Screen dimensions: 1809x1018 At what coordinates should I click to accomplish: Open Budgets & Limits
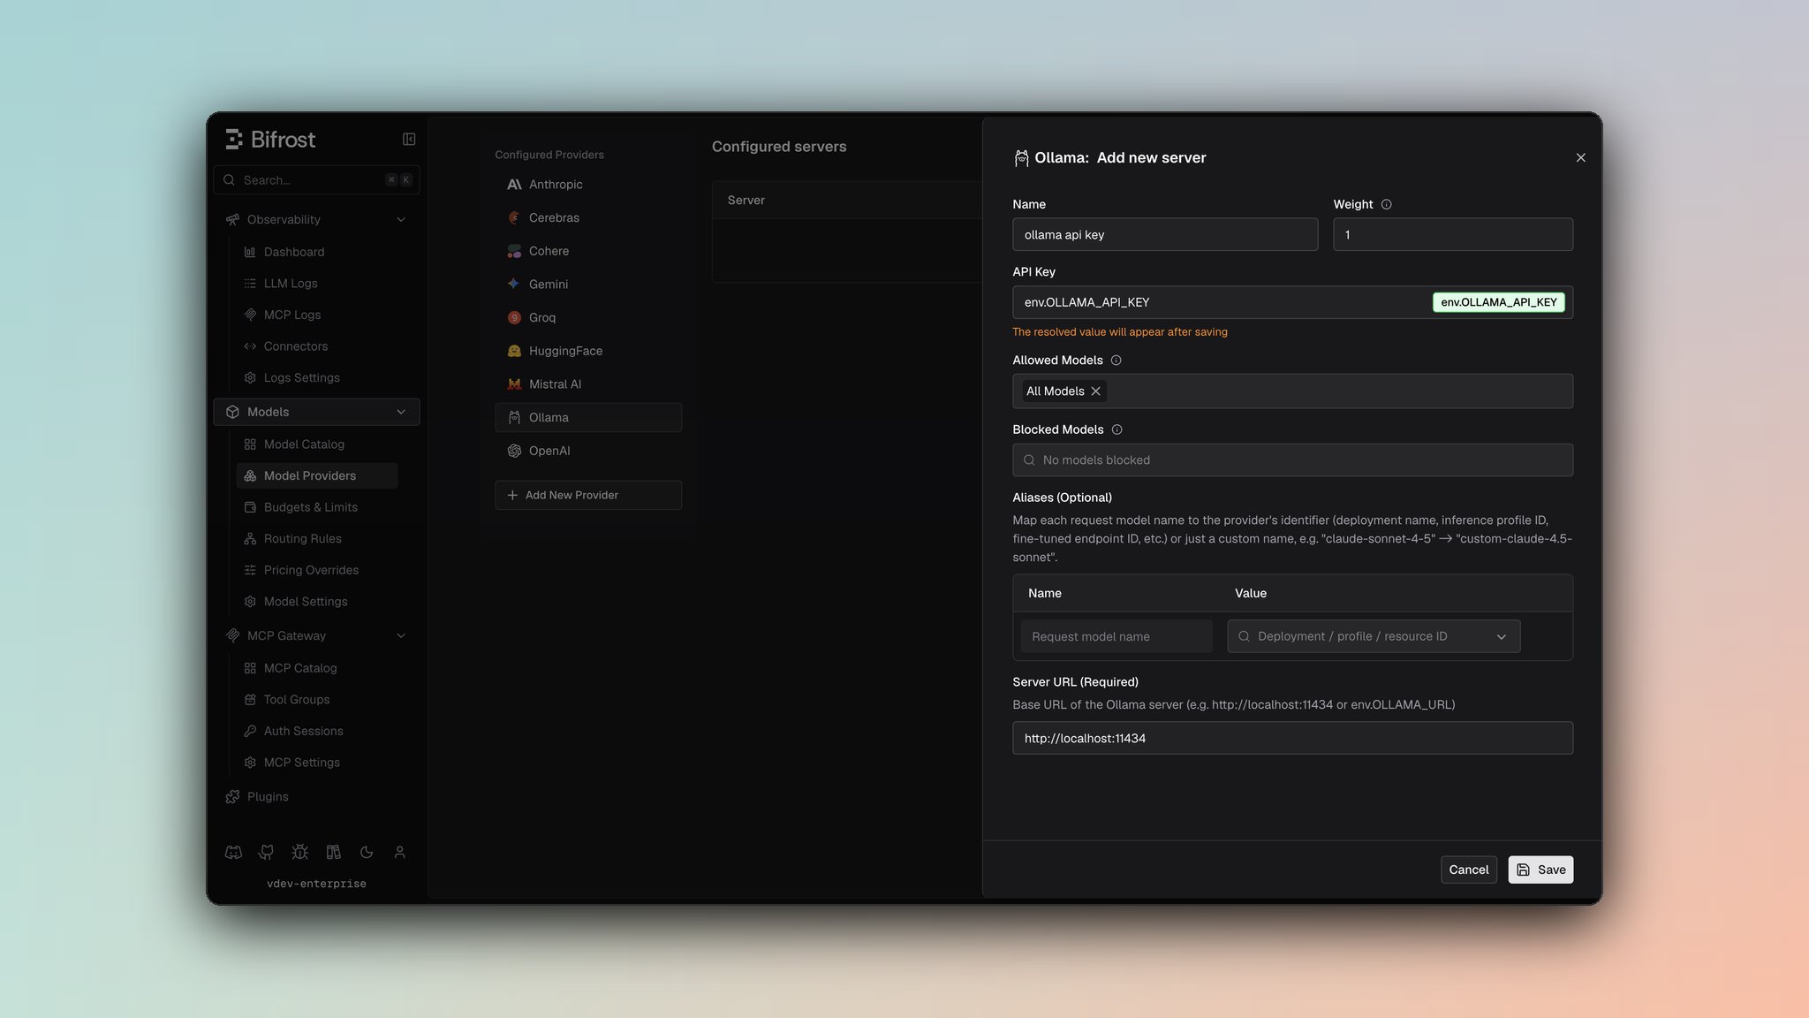click(317, 507)
